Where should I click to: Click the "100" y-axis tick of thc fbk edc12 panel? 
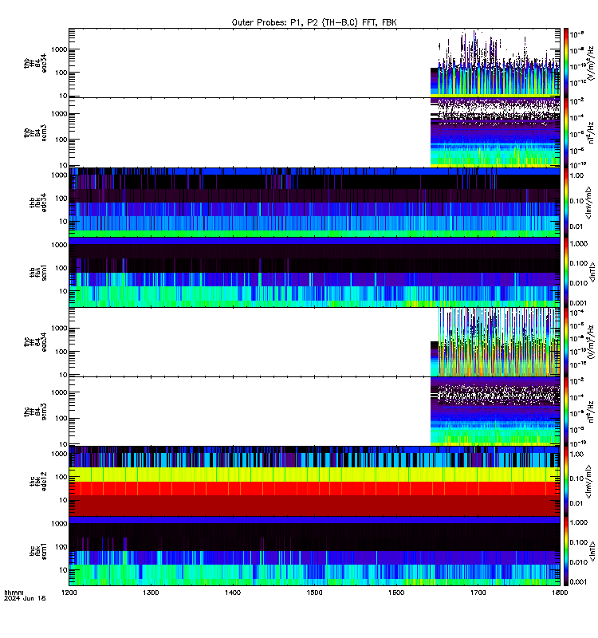point(62,477)
